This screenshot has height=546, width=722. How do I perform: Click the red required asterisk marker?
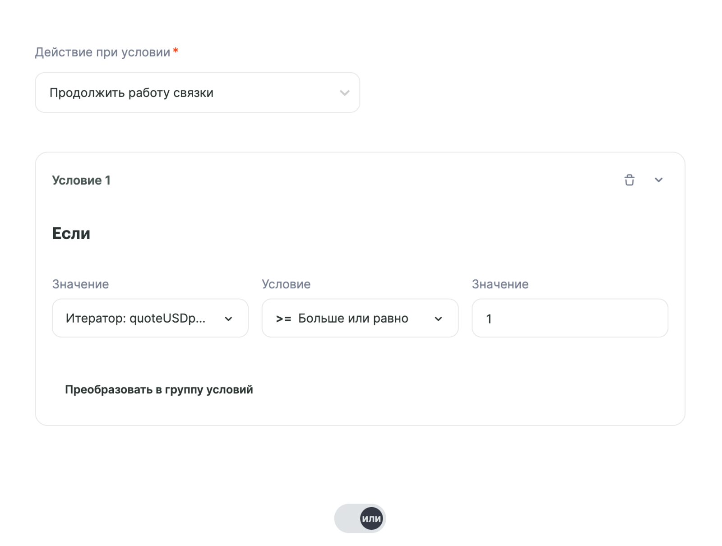click(x=176, y=51)
